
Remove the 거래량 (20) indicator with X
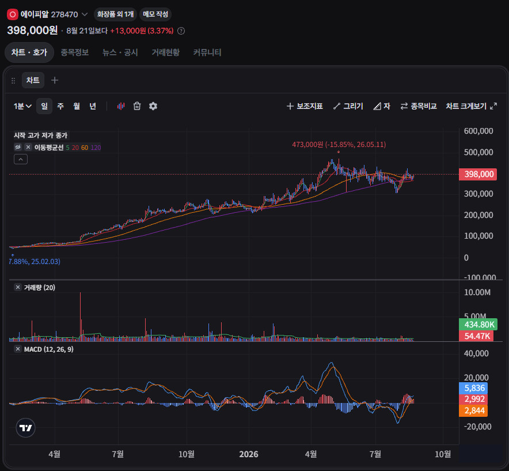click(18, 287)
